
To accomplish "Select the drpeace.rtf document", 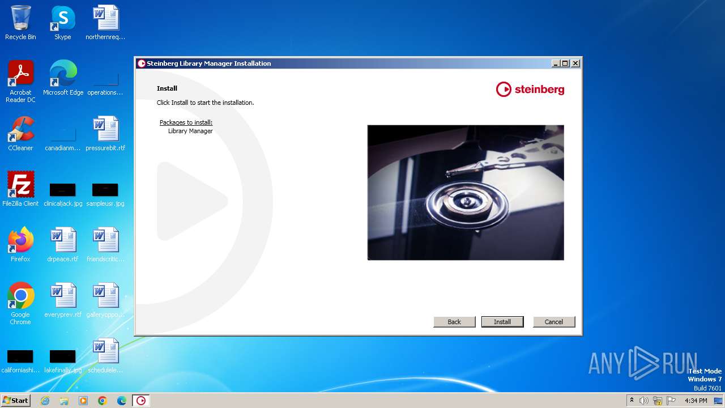I will [x=63, y=245].
